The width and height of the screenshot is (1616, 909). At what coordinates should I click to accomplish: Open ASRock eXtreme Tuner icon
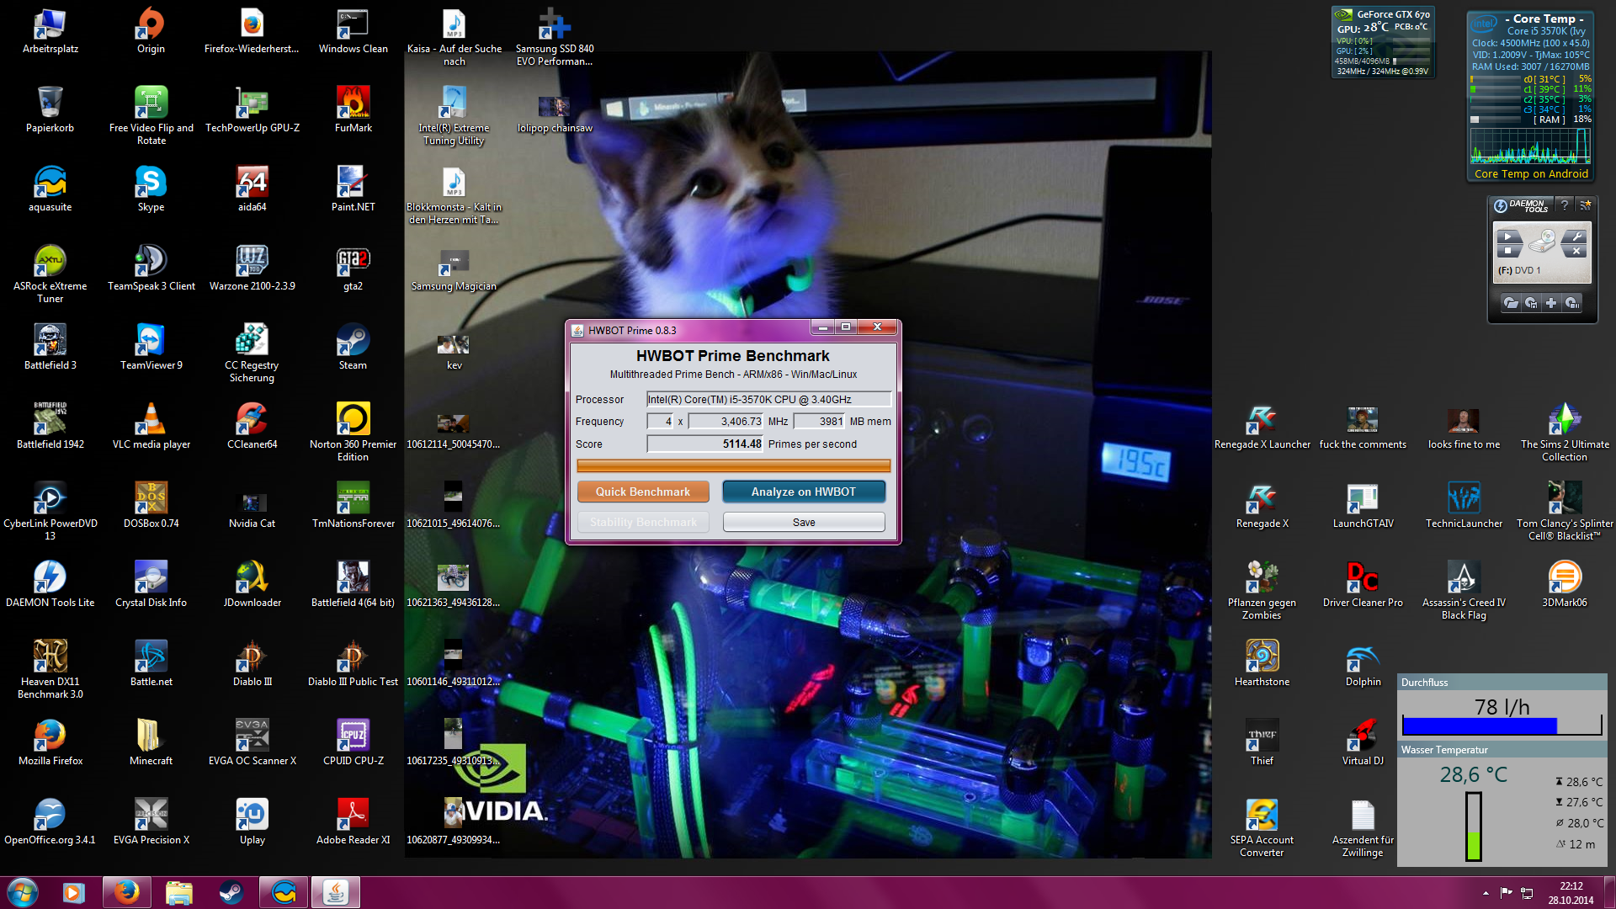click(50, 275)
